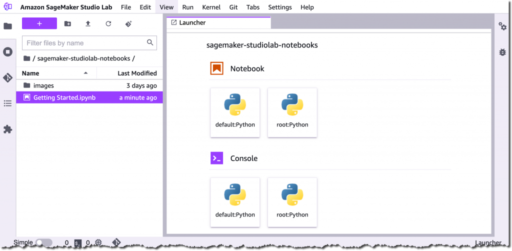512x251 pixels.
Task: Go to root via breadcrumb folder icon
Action: [x=27, y=58]
